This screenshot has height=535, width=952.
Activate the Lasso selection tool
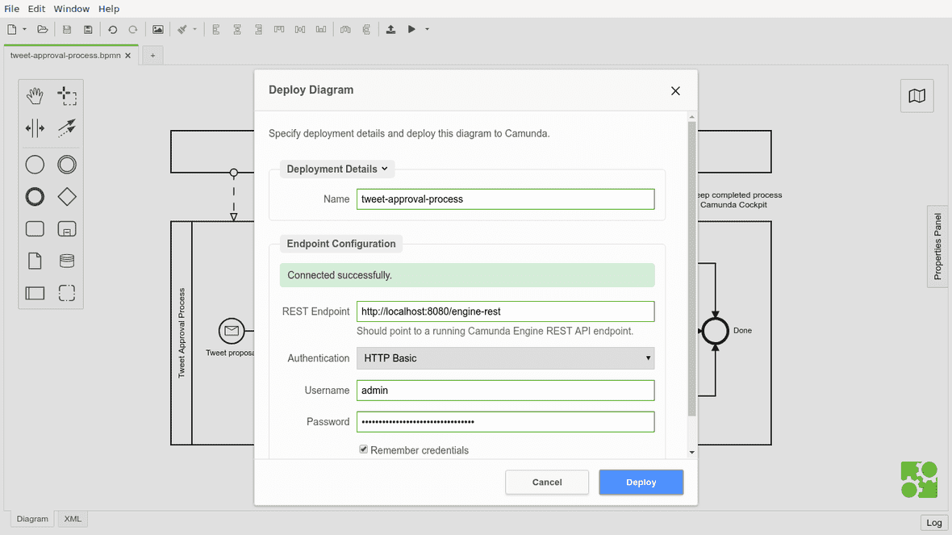click(x=67, y=97)
